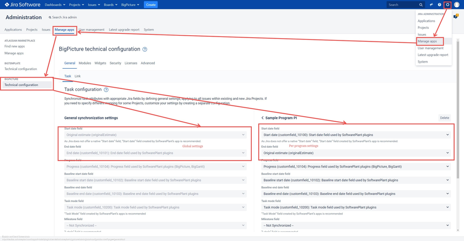
Task: Select the Task sub-tab
Action: (68, 76)
